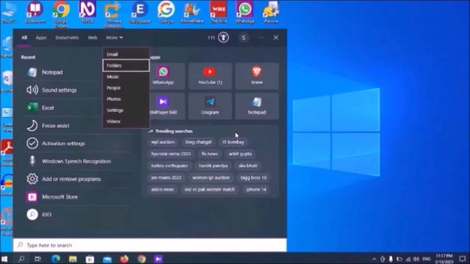Click the taskbar search magnifier icon
Viewport: 470px width, 264px height.
point(21,259)
